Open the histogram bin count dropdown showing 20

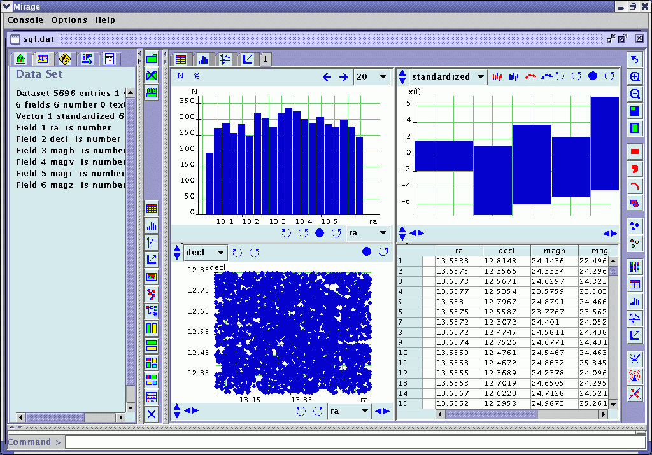[x=371, y=77]
